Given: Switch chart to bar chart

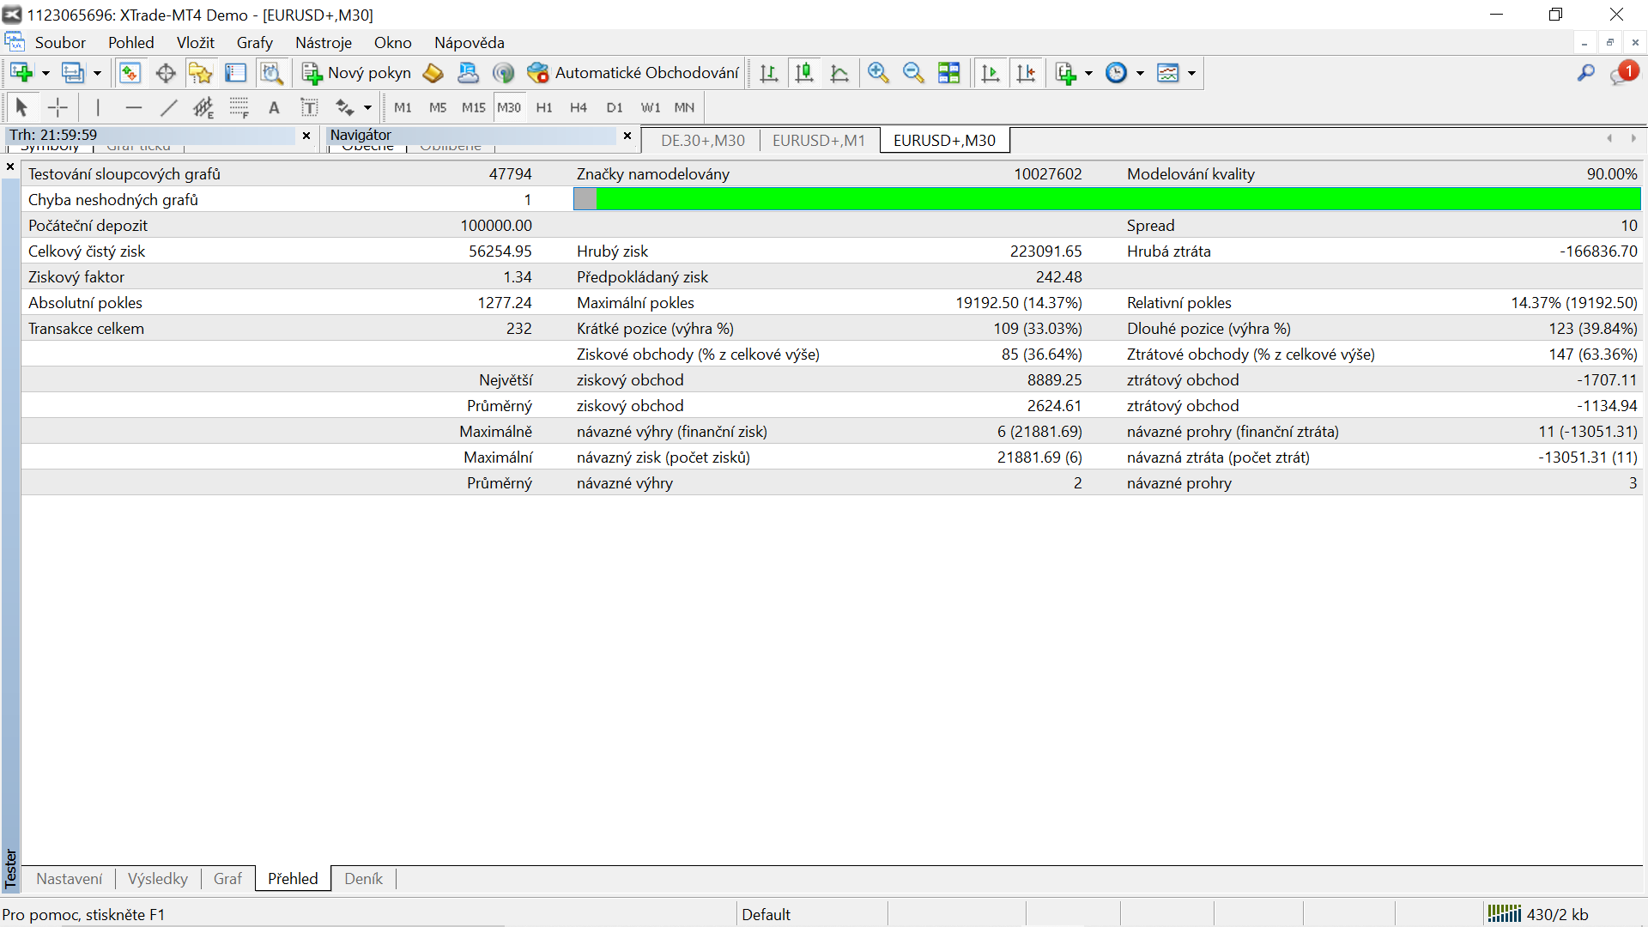Looking at the screenshot, I should pyautogui.click(x=769, y=73).
